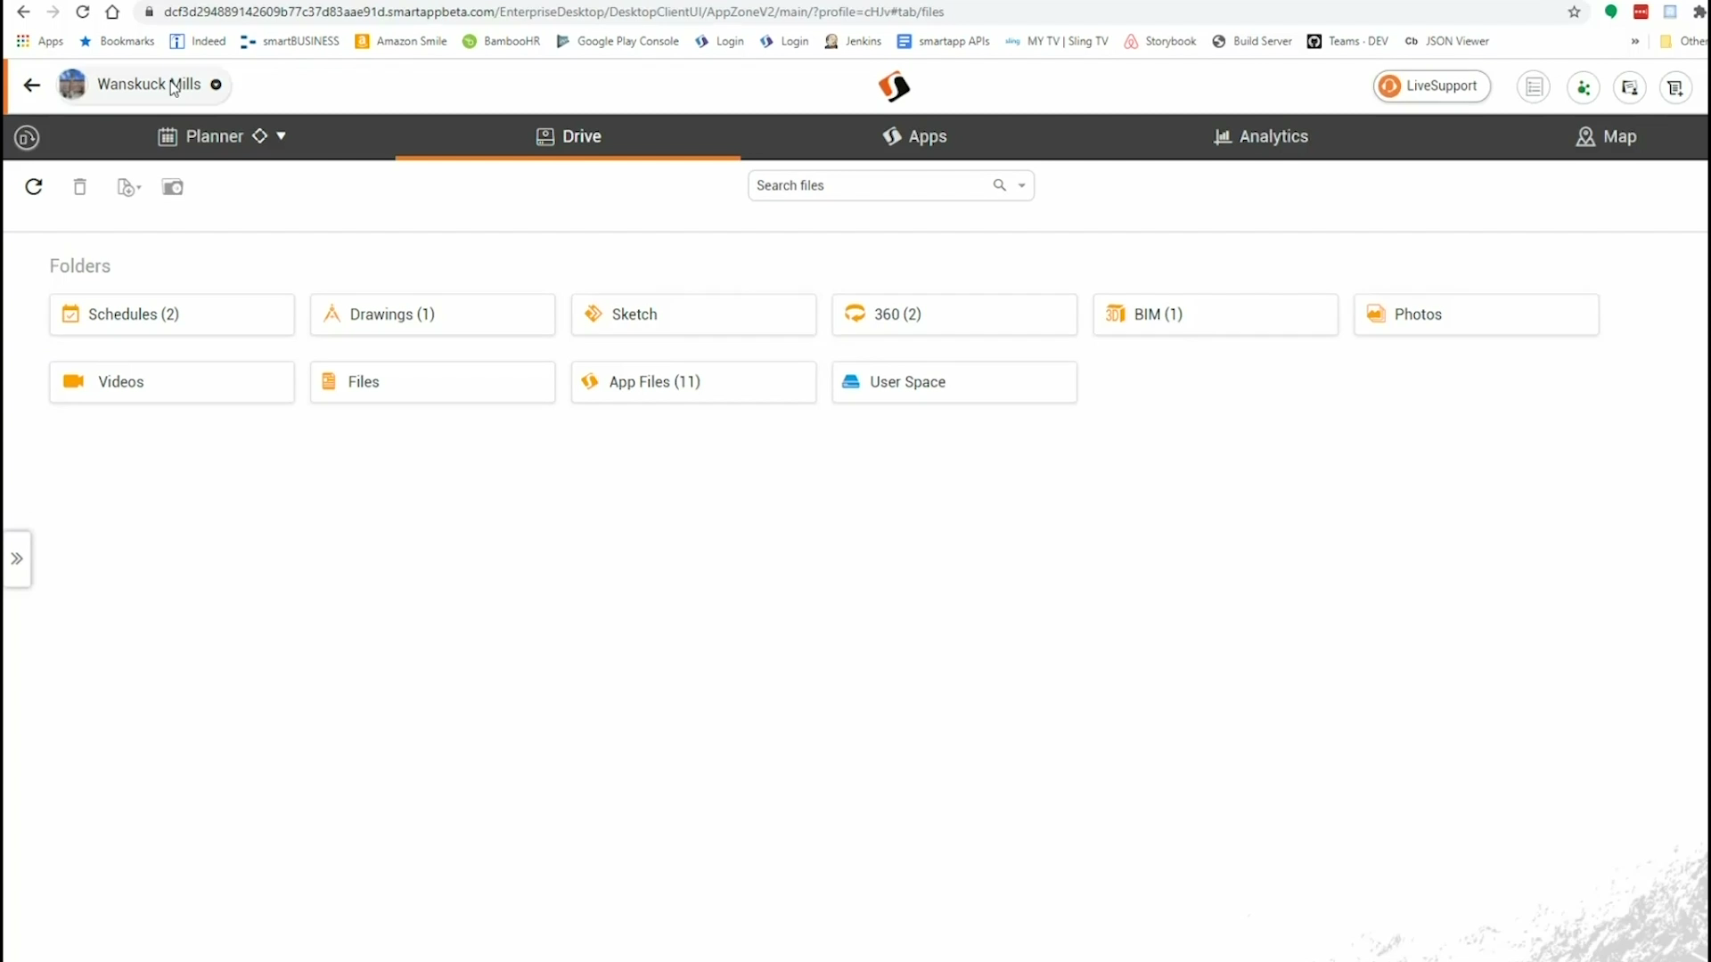This screenshot has width=1711, height=962.
Task: Refresh the Drive file list
Action: [x=34, y=187]
